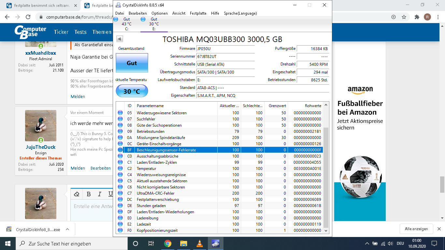Screen dimensions: 445x250
Task: Open Windows notification center icon
Action: [434, 243]
